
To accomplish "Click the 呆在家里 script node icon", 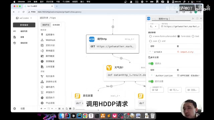I will [x=77, y=96].
